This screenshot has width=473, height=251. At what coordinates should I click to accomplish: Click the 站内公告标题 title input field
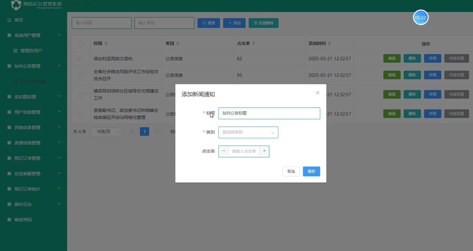click(269, 113)
